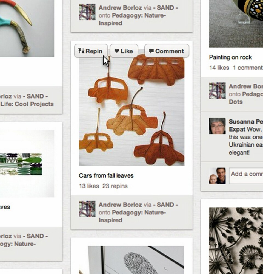The width and height of the screenshot is (263, 274).
Task: Click the speech bubble icon on Comment button
Action: pyautogui.click(x=151, y=51)
